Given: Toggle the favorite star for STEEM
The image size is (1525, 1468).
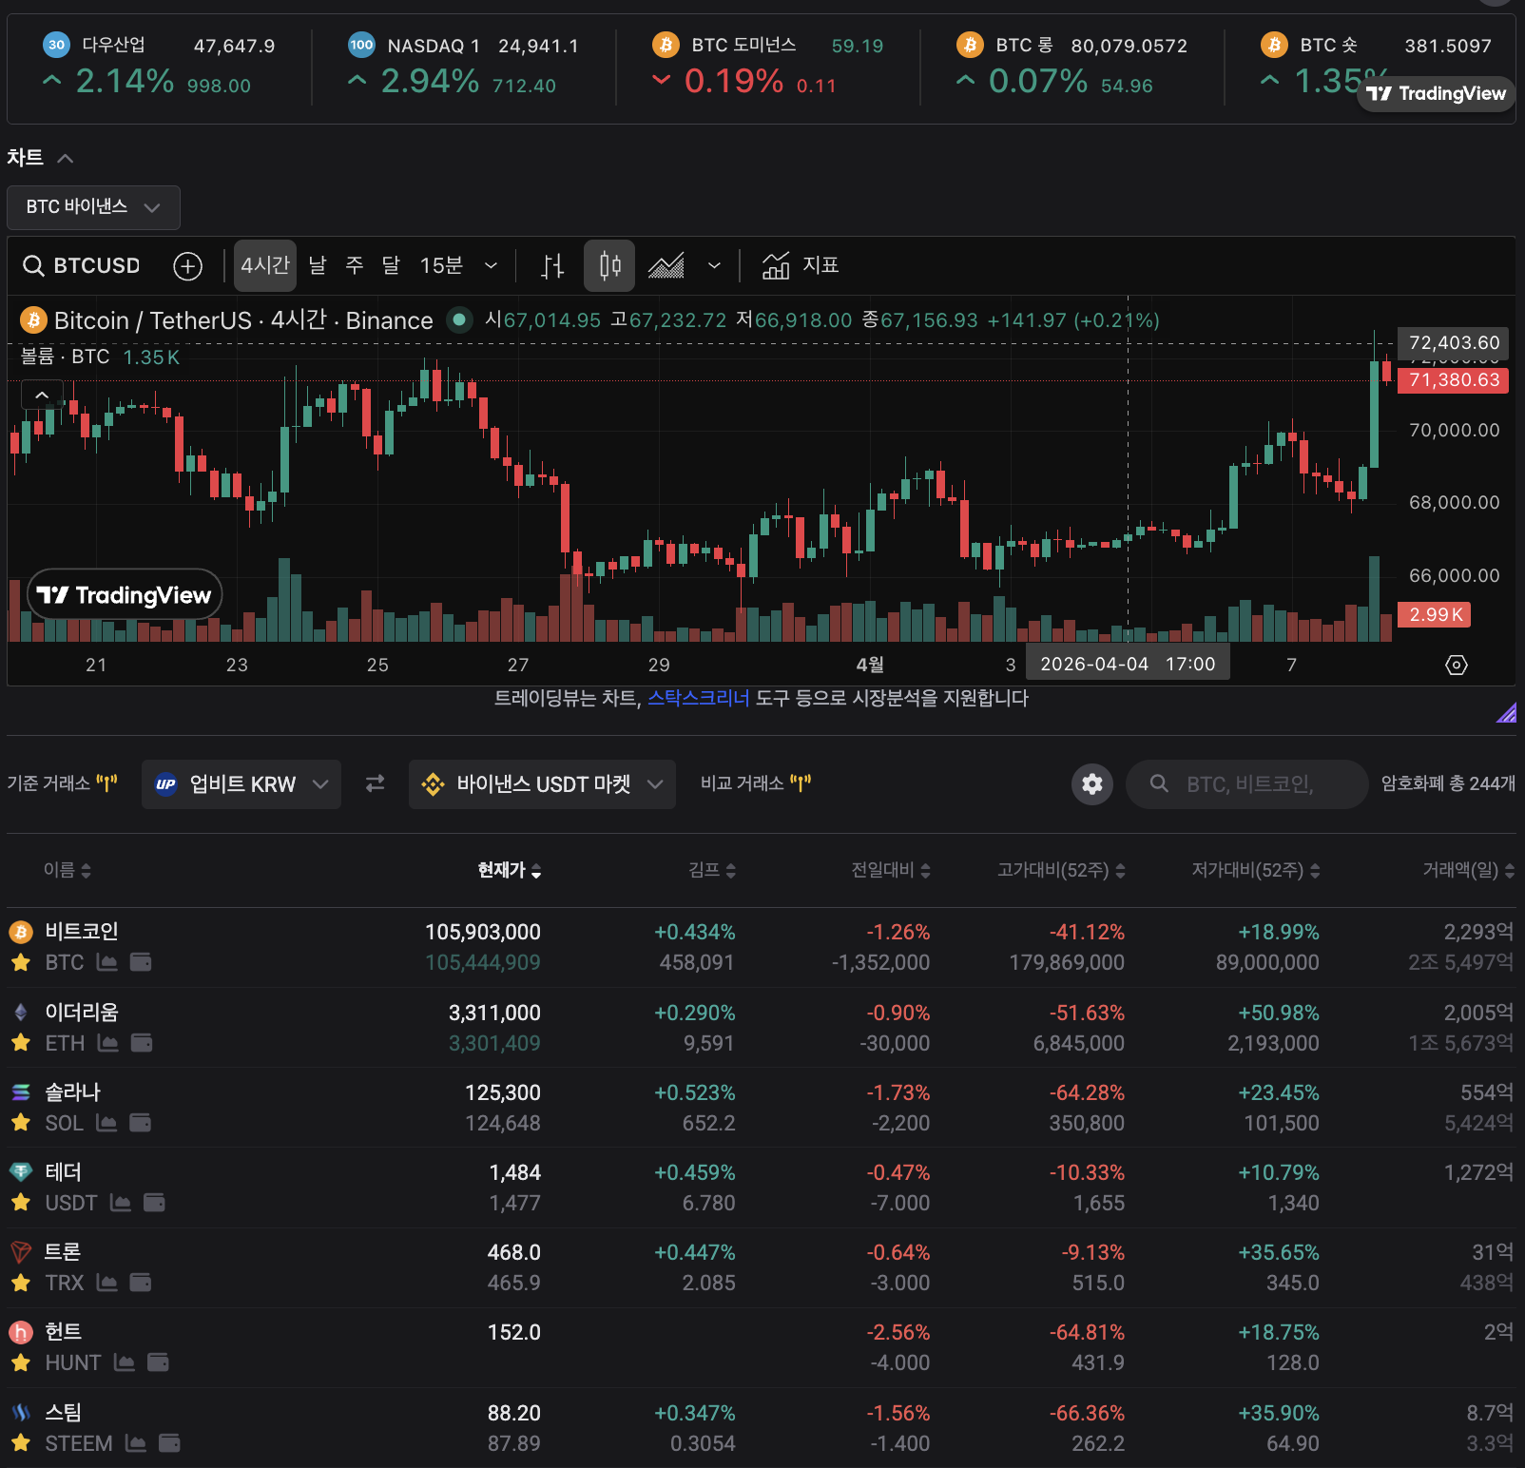Looking at the screenshot, I should coord(21,1443).
